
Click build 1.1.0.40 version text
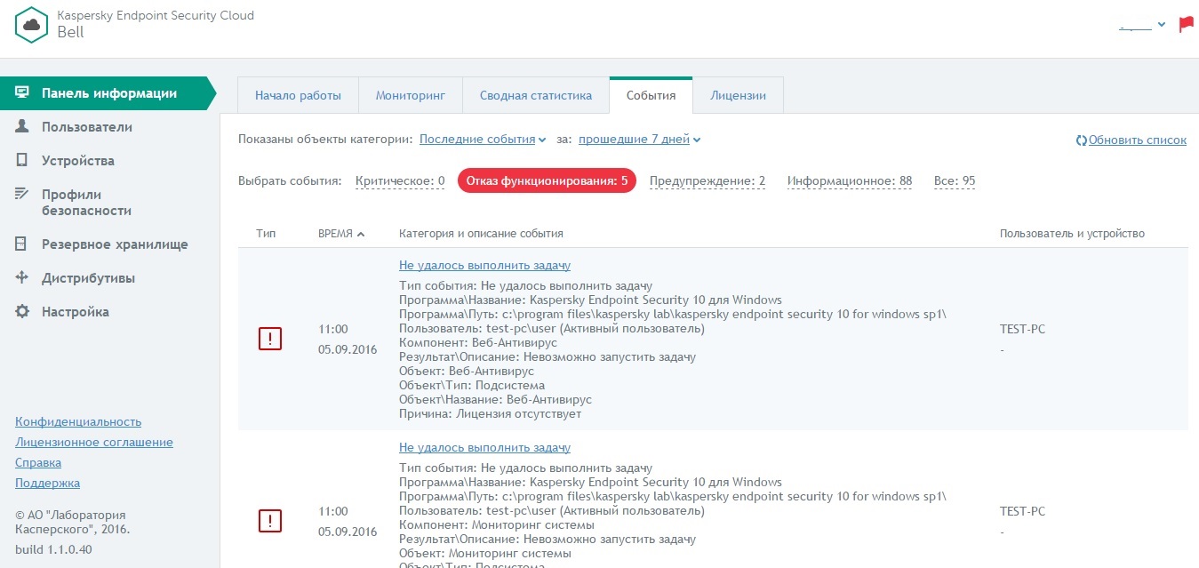pos(53,550)
